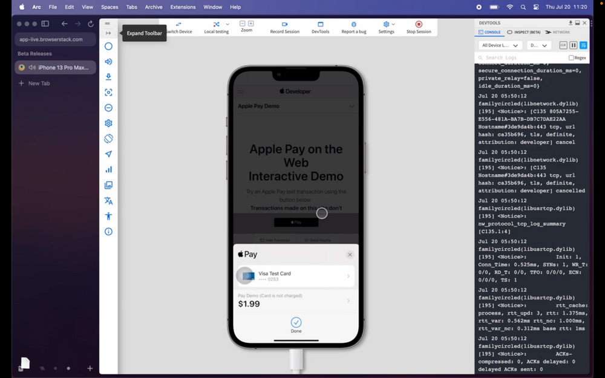Open the All Device Logs dropdown
605x378 pixels.
[x=500, y=45]
